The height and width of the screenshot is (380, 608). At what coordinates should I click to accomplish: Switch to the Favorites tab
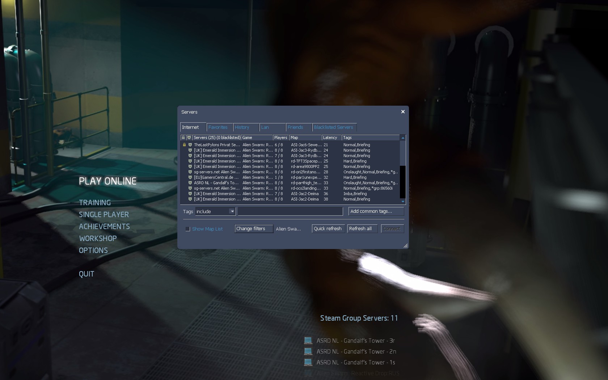(220, 127)
